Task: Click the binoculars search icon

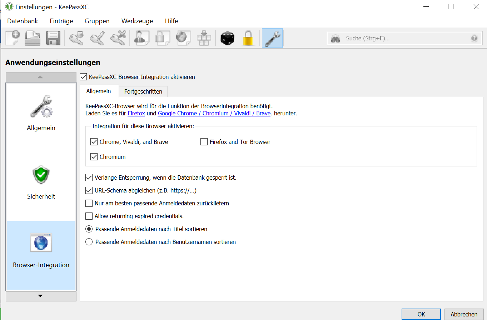Action: click(335, 39)
